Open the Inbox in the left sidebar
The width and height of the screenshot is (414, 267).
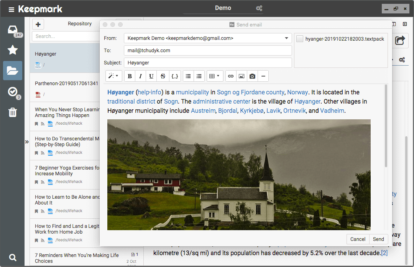tap(13, 30)
